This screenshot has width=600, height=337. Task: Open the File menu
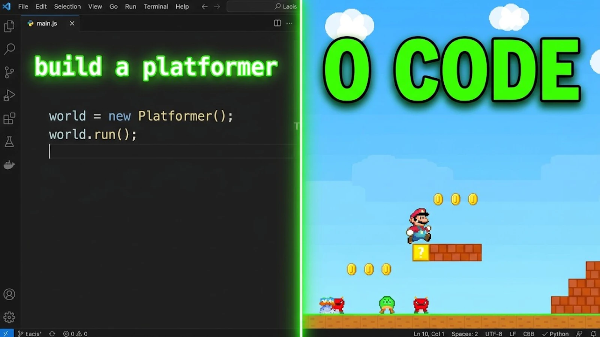[23, 6]
